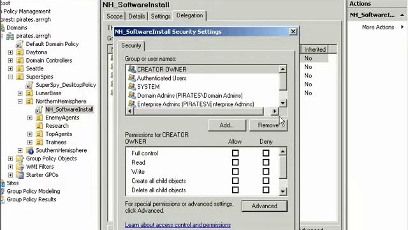
Task: Expand the LunarBase OU node
Action: click(x=20, y=93)
